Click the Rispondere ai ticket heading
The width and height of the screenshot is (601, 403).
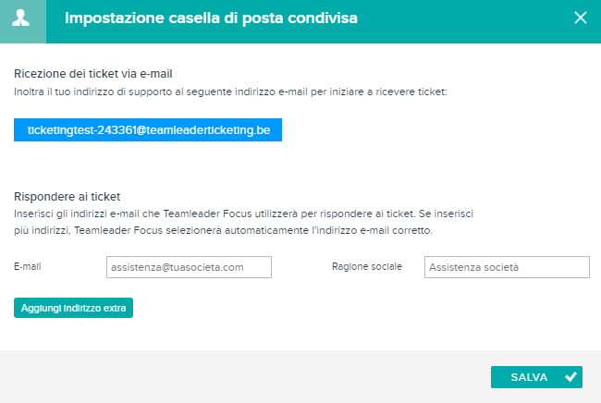[67, 197]
